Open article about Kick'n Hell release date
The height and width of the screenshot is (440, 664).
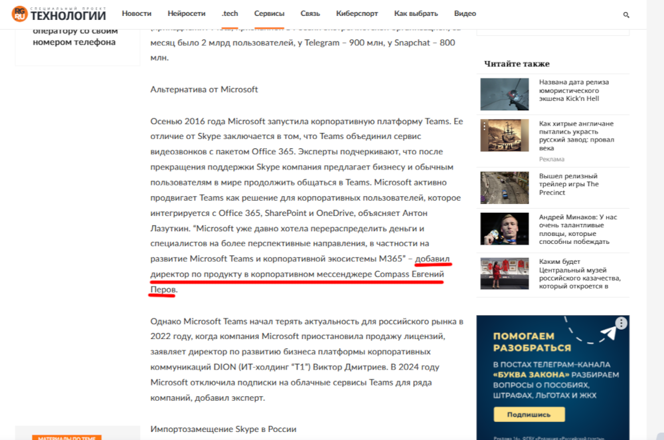click(574, 90)
